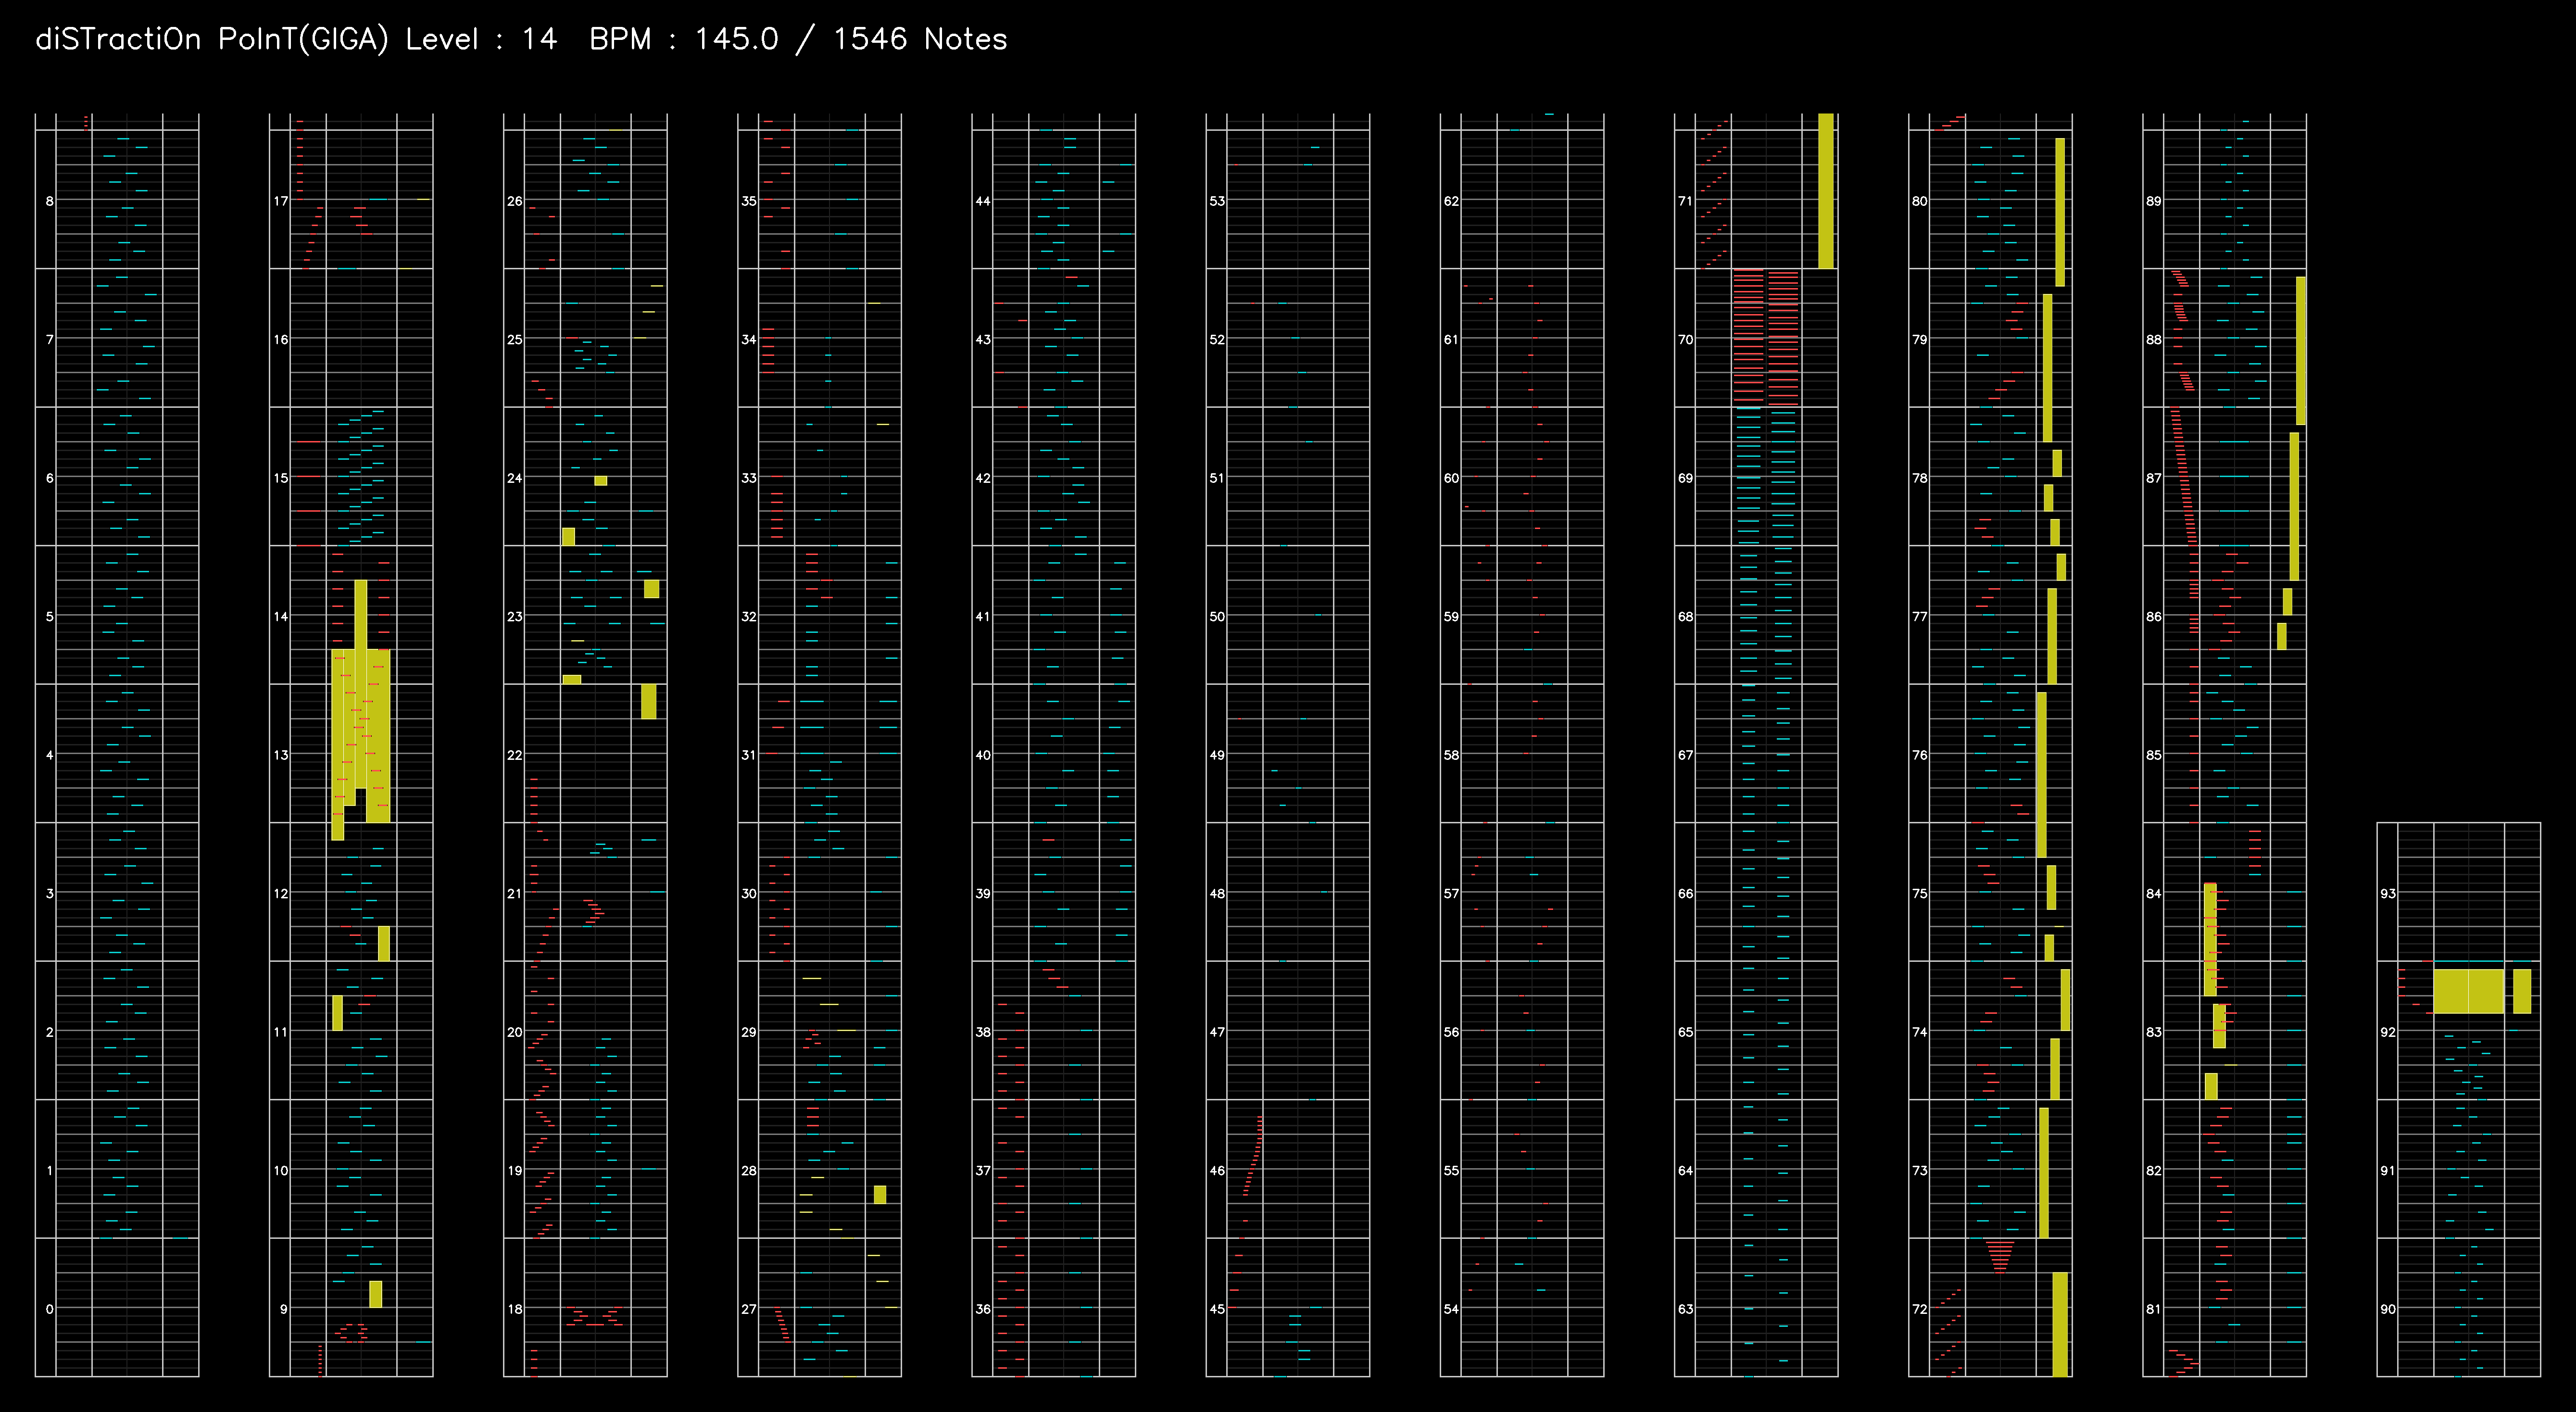Viewport: 2576px width, 1412px height.
Task: Click measure 70 label
Action: (x=1686, y=340)
